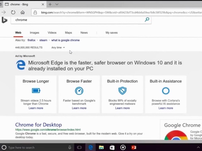Open the Chrome for Desktop result
202x151 pixels.
coord(39,125)
